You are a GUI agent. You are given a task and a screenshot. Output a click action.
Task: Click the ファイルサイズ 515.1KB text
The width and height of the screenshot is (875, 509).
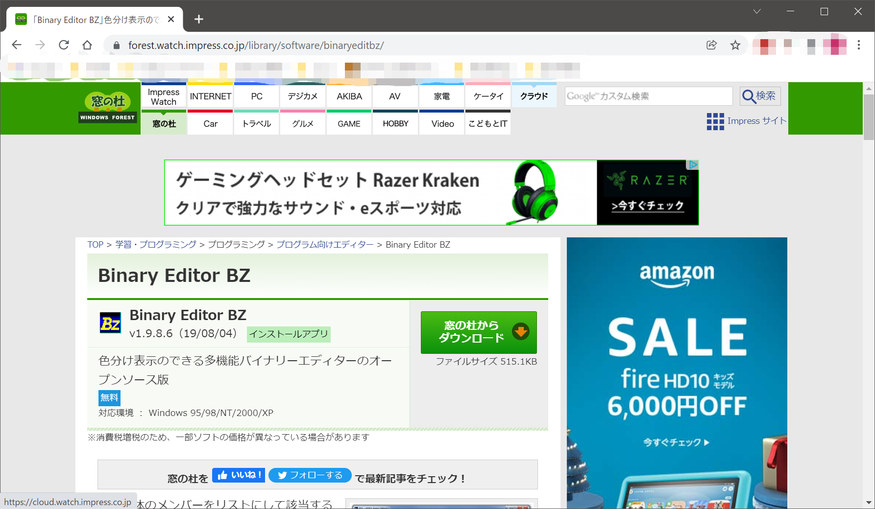tap(486, 362)
